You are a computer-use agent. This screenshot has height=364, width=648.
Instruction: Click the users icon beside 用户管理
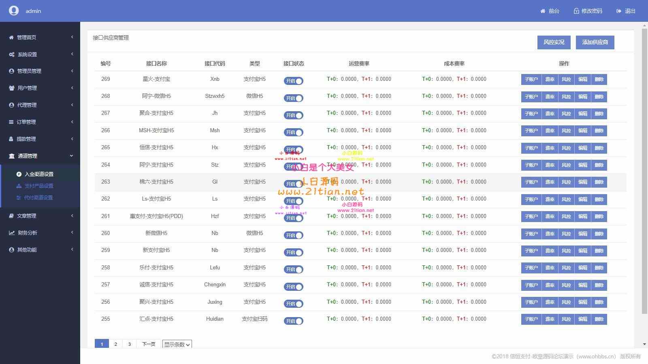[x=11, y=88]
